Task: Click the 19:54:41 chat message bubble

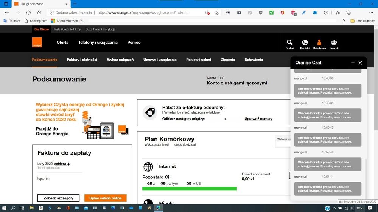Action: pos(328,189)
